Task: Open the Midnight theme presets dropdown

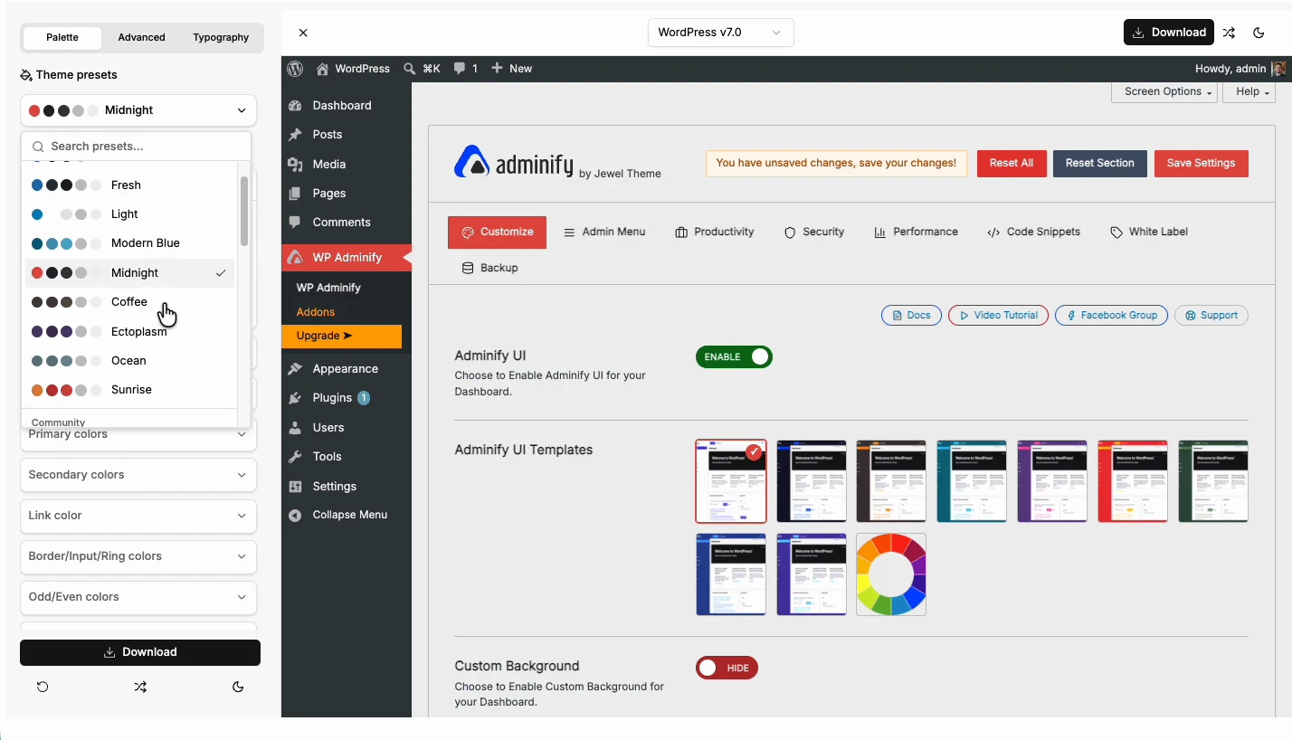Action: (138, 110)
